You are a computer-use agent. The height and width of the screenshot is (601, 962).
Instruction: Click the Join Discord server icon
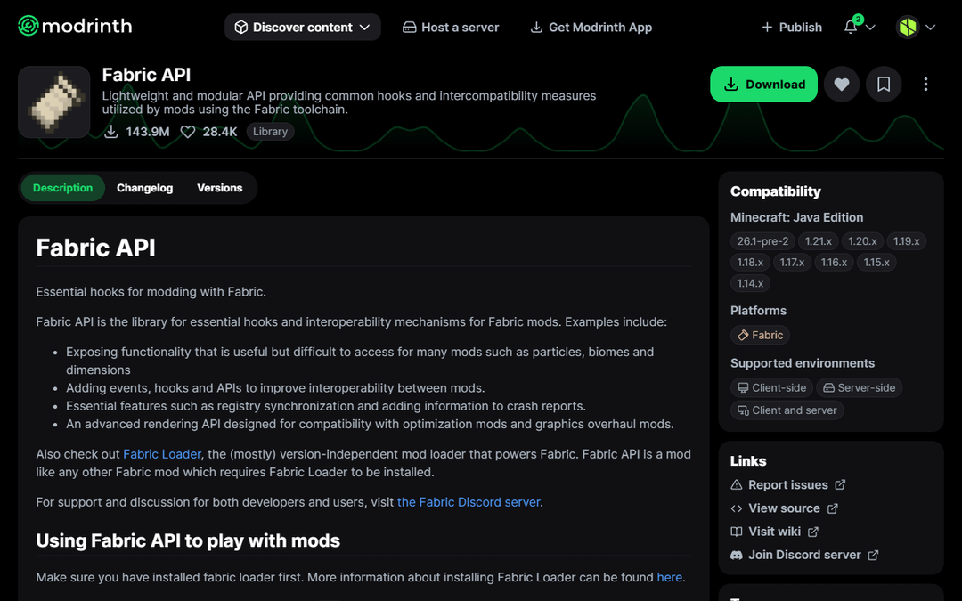tap(737, 555)
